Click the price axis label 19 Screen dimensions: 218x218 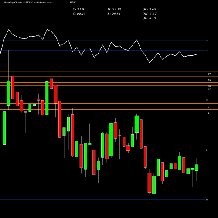[x=207, y=200]
